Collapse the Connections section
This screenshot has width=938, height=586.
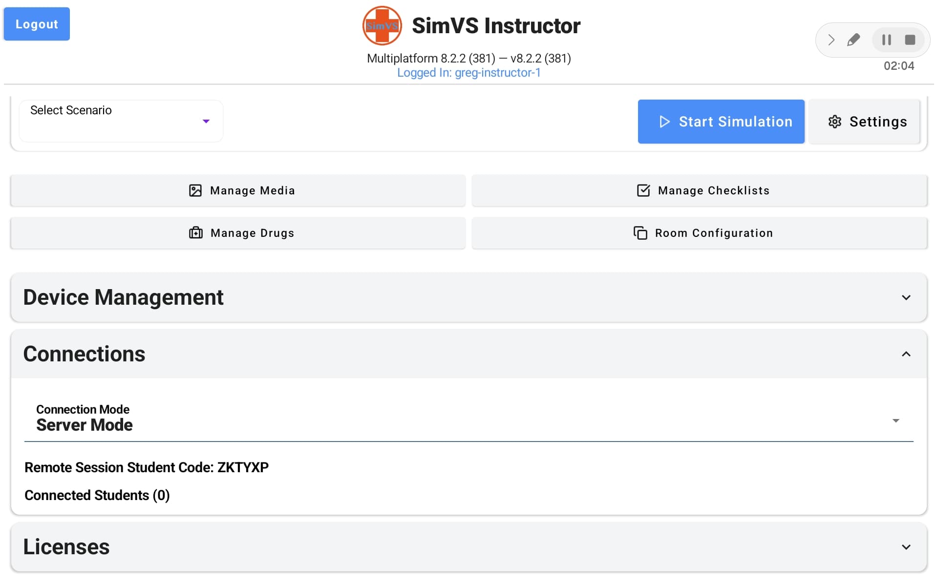tap(906, 354)
